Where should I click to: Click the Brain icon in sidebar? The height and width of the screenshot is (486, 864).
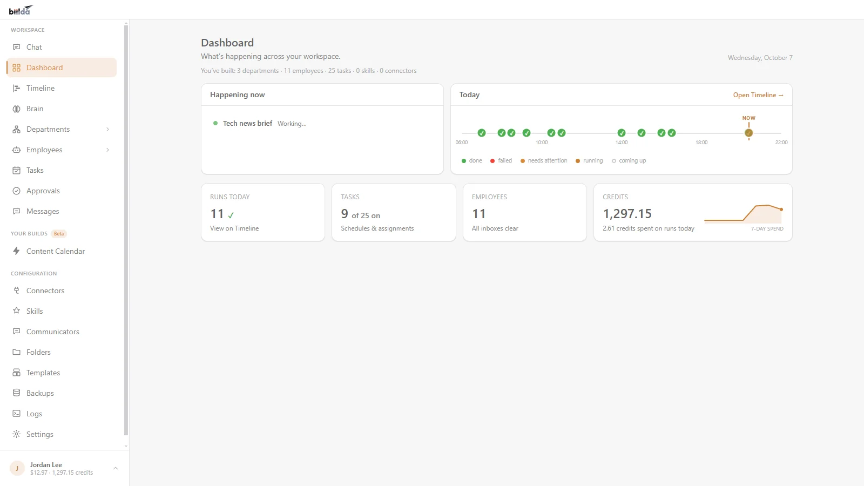pos(17,109)
